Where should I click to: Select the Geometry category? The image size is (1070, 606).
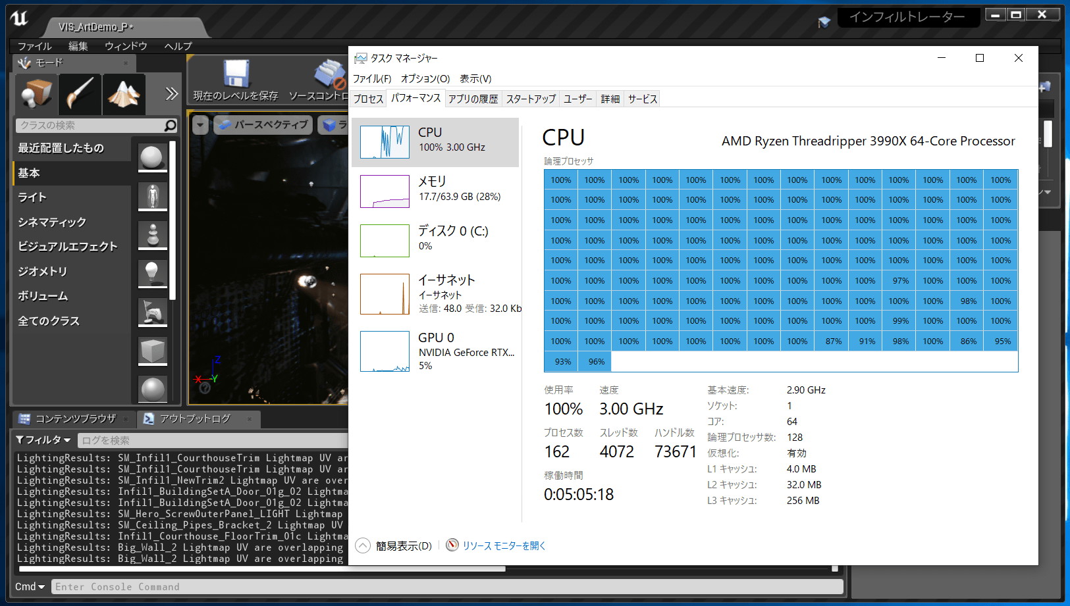(x=72, y=271)
